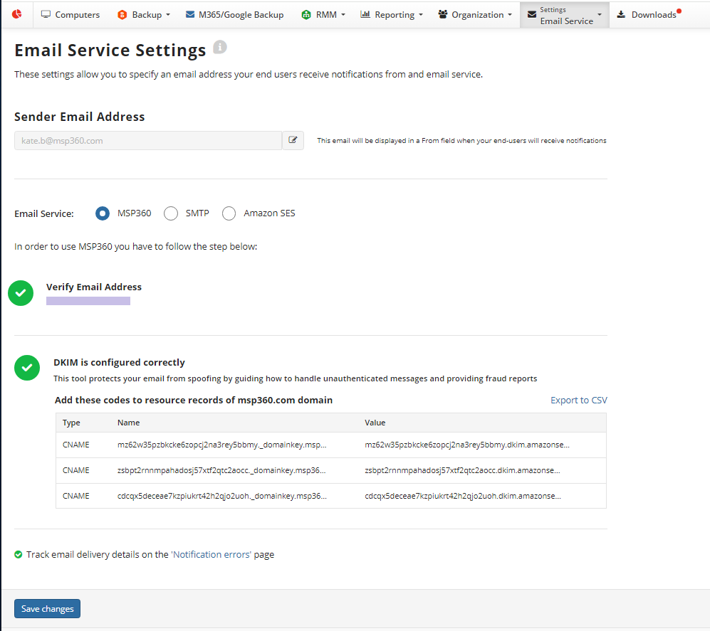Click the edit icon next to sender email
Image resolution: width=710 pixels, height=631 pixels.
tap(293, 140)
